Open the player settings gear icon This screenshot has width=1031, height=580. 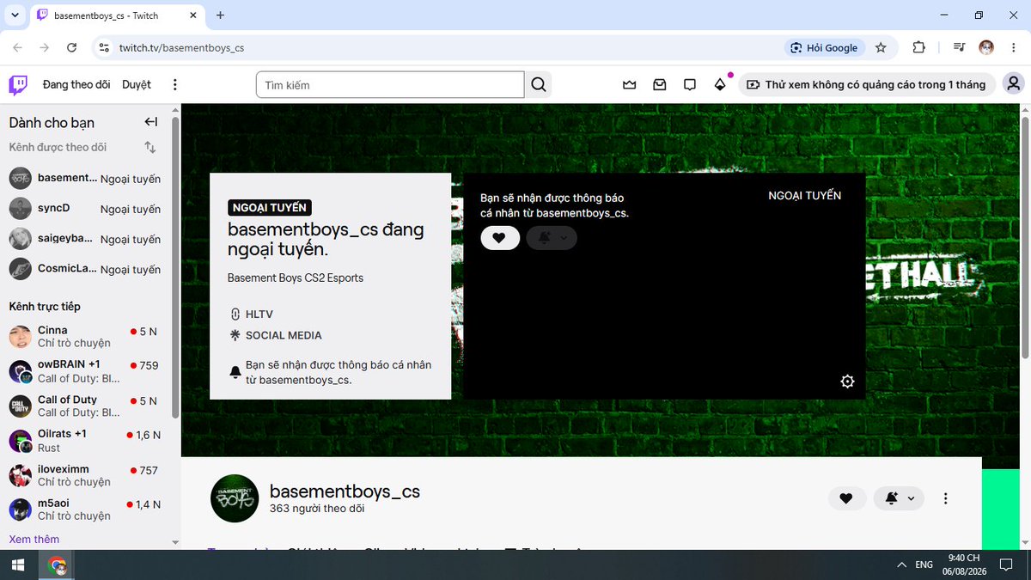[x=847, y=382]
